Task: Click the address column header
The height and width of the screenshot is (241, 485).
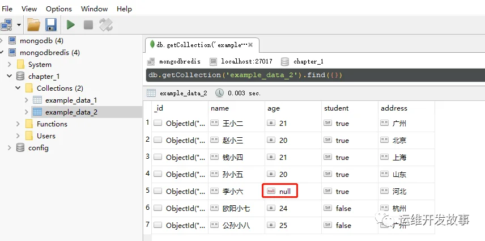Action: 406,108
